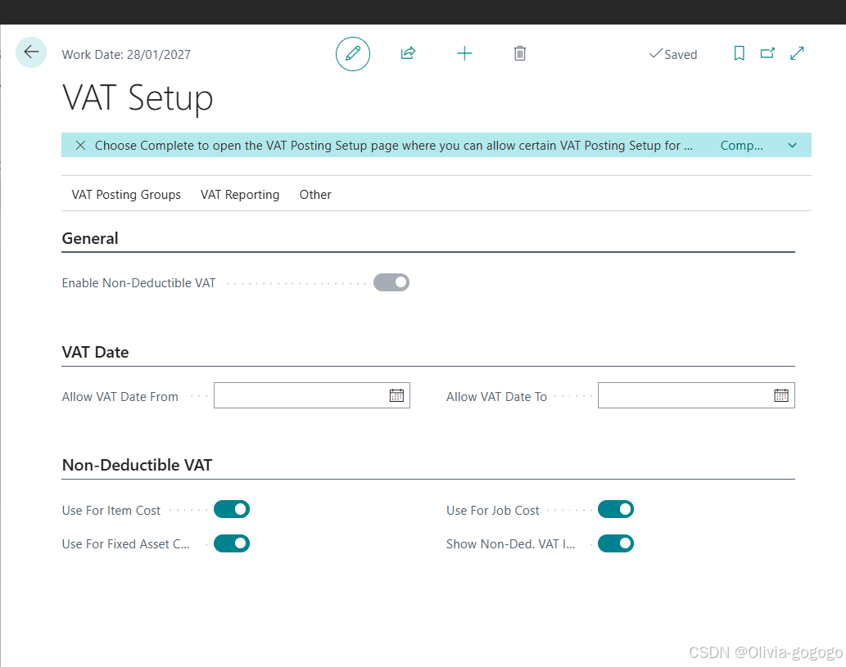Open calendar for Allow VAT Date From
The image size is (846, 667).
click(x=396, y=395)
